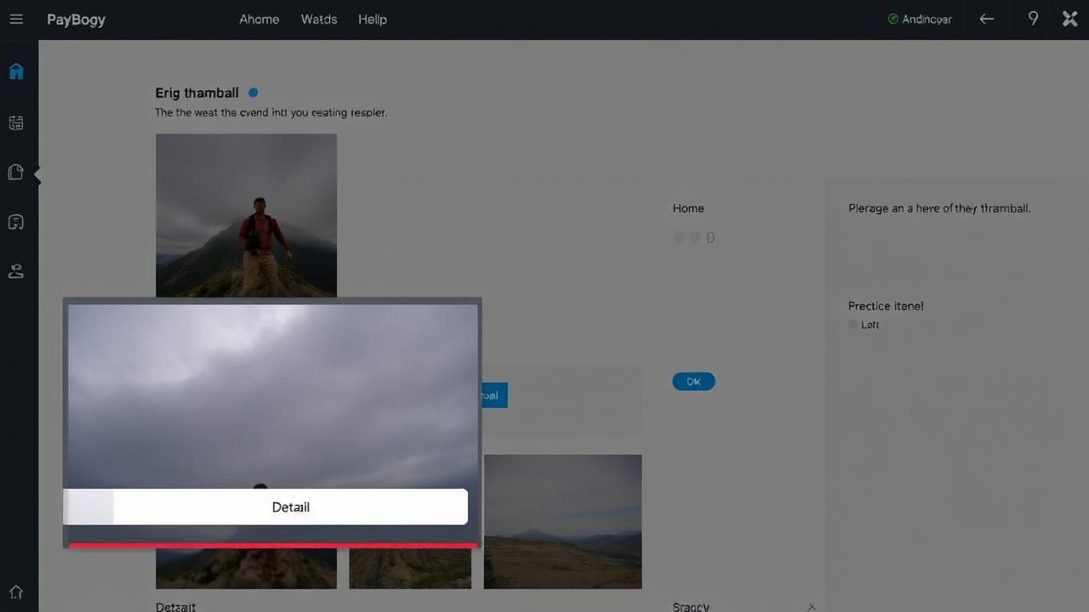Click the crossed-tools icon at top right
The image size is (1089, 612).
1069,19
